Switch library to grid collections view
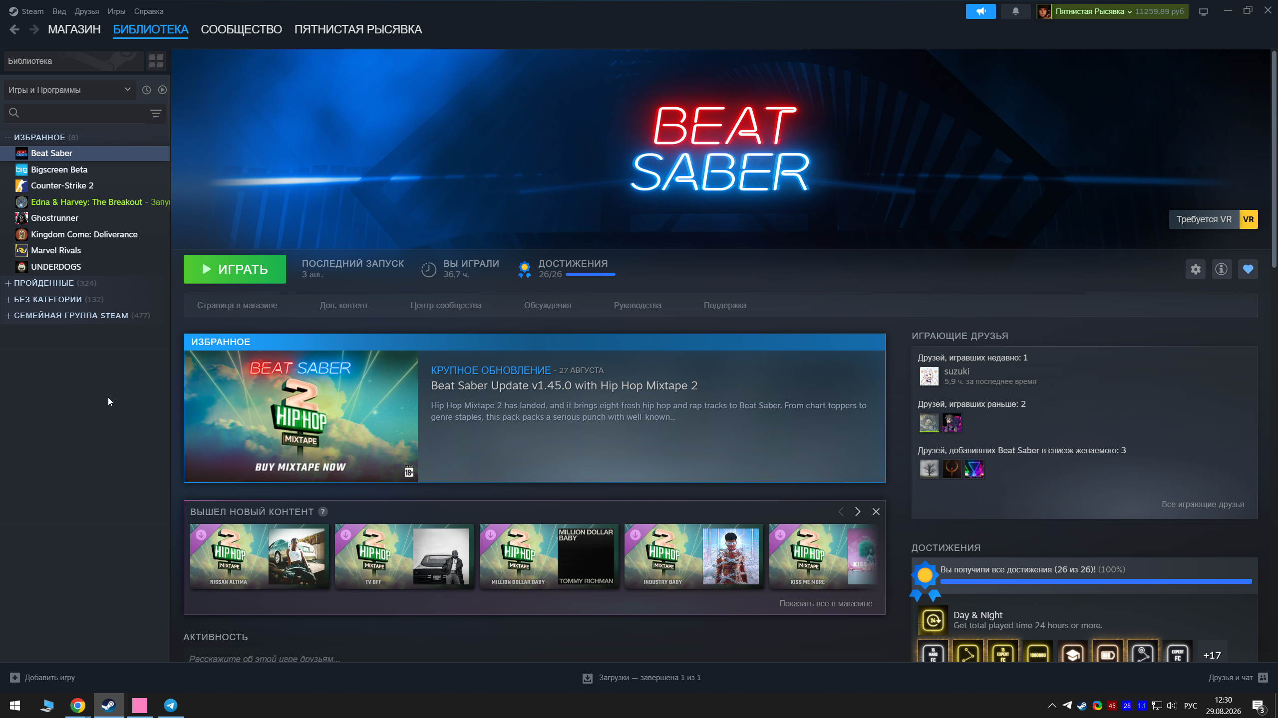 (156, 61)
